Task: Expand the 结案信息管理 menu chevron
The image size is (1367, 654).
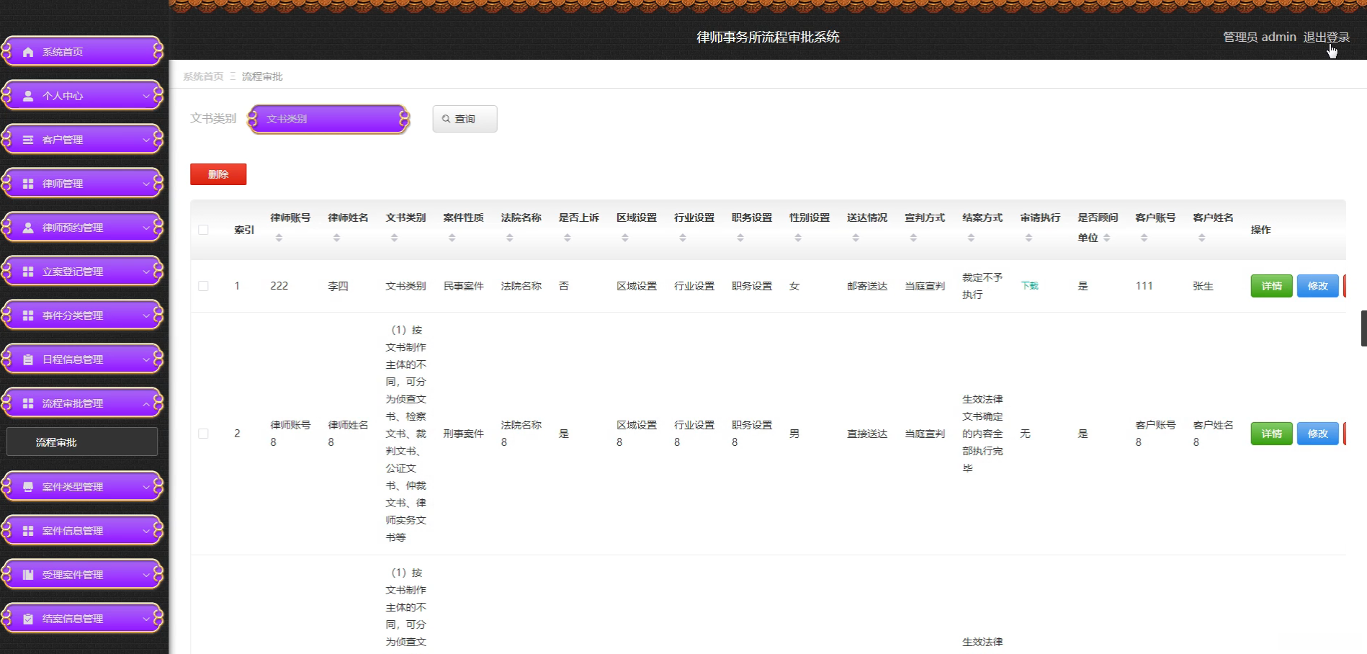Action: tap(146, 619)
